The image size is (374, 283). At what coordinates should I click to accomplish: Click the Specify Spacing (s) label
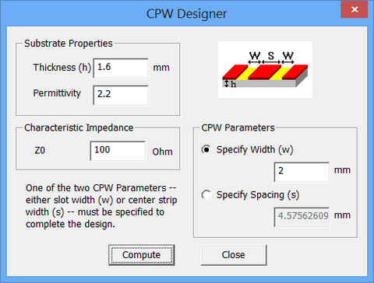[258, 195]
